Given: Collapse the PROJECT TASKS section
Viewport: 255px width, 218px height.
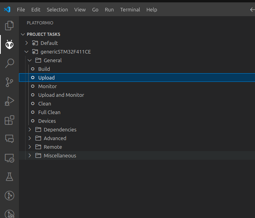Looking at the screenshot, I should (23, 34).
